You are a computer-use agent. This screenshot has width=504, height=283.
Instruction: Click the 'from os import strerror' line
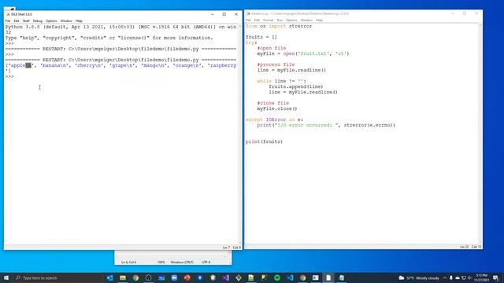[x=279, y=26]
